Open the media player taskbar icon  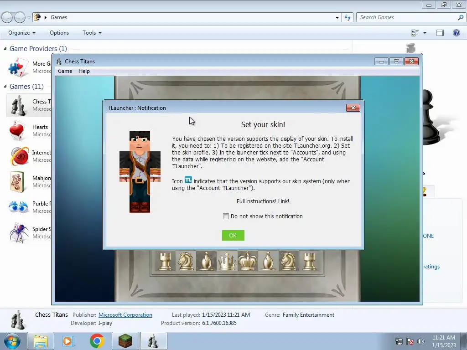click(x=68, y=341)
